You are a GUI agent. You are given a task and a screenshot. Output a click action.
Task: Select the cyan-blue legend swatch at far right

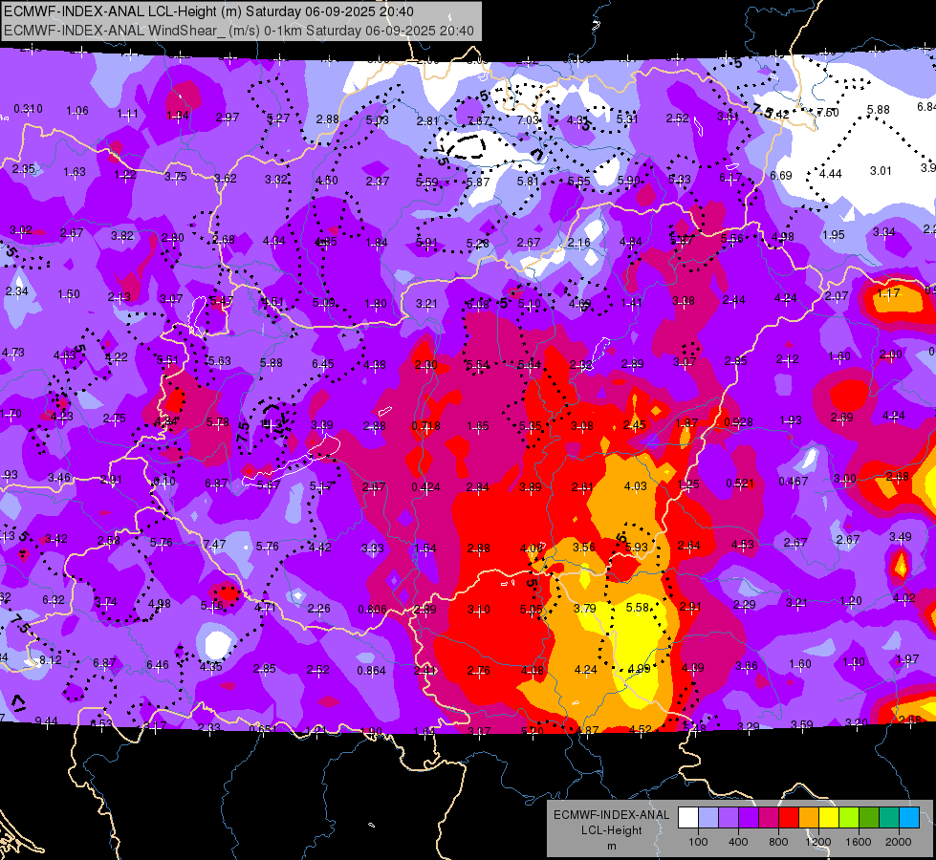tap(909, 817)
